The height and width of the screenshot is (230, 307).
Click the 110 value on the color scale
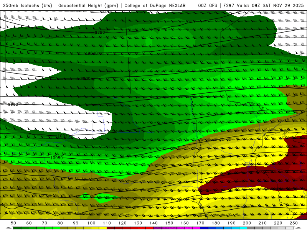pyautogui.click(x=107, y=223)
